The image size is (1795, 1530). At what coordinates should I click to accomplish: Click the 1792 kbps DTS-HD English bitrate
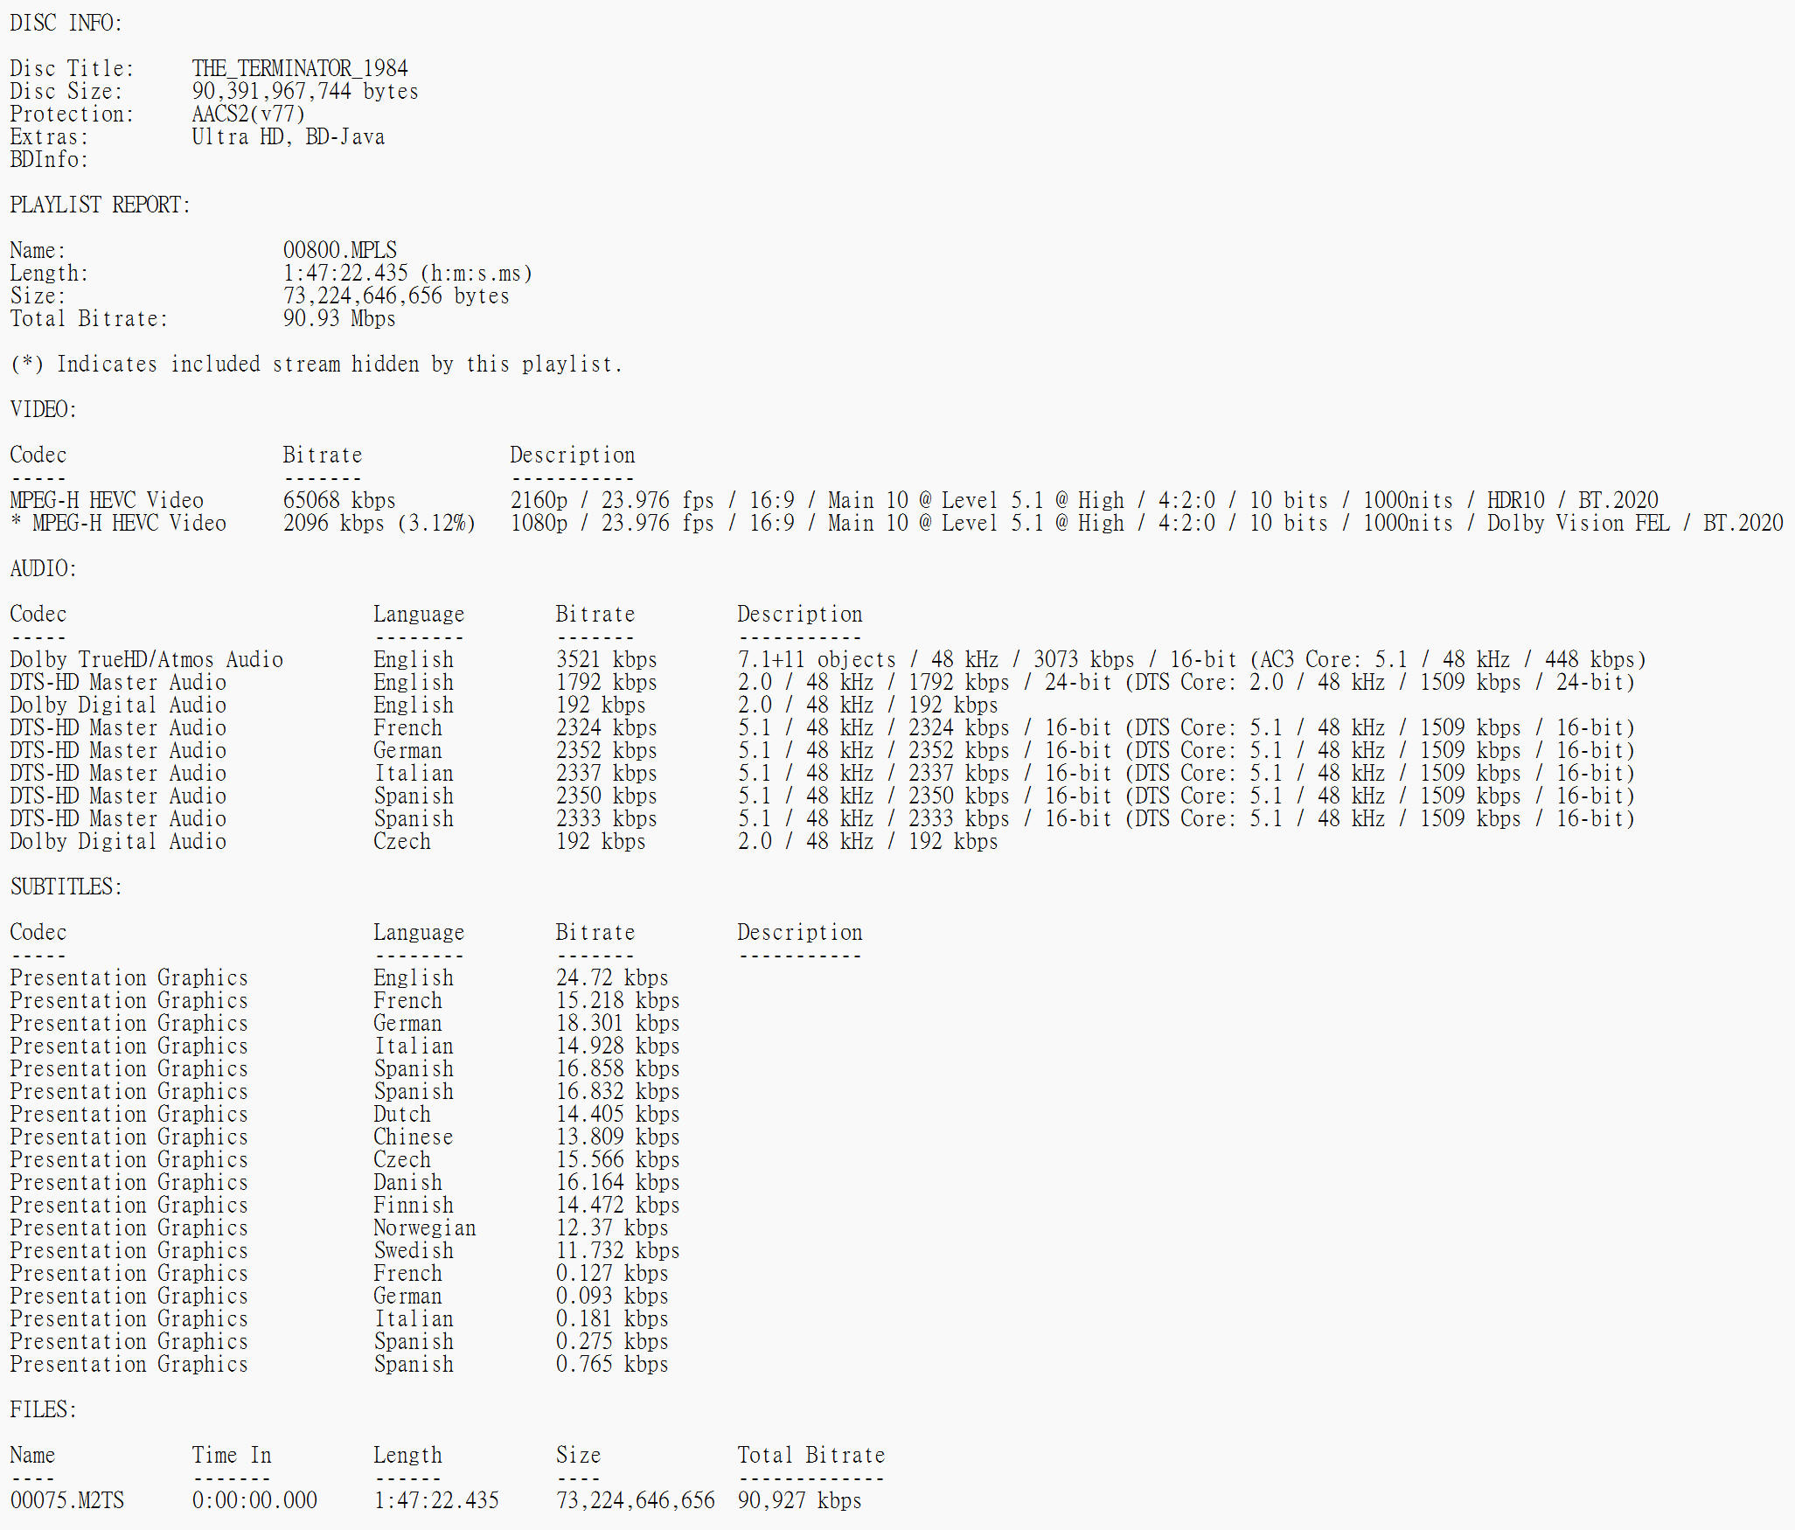pyautogui.click(x=606, y=682)
